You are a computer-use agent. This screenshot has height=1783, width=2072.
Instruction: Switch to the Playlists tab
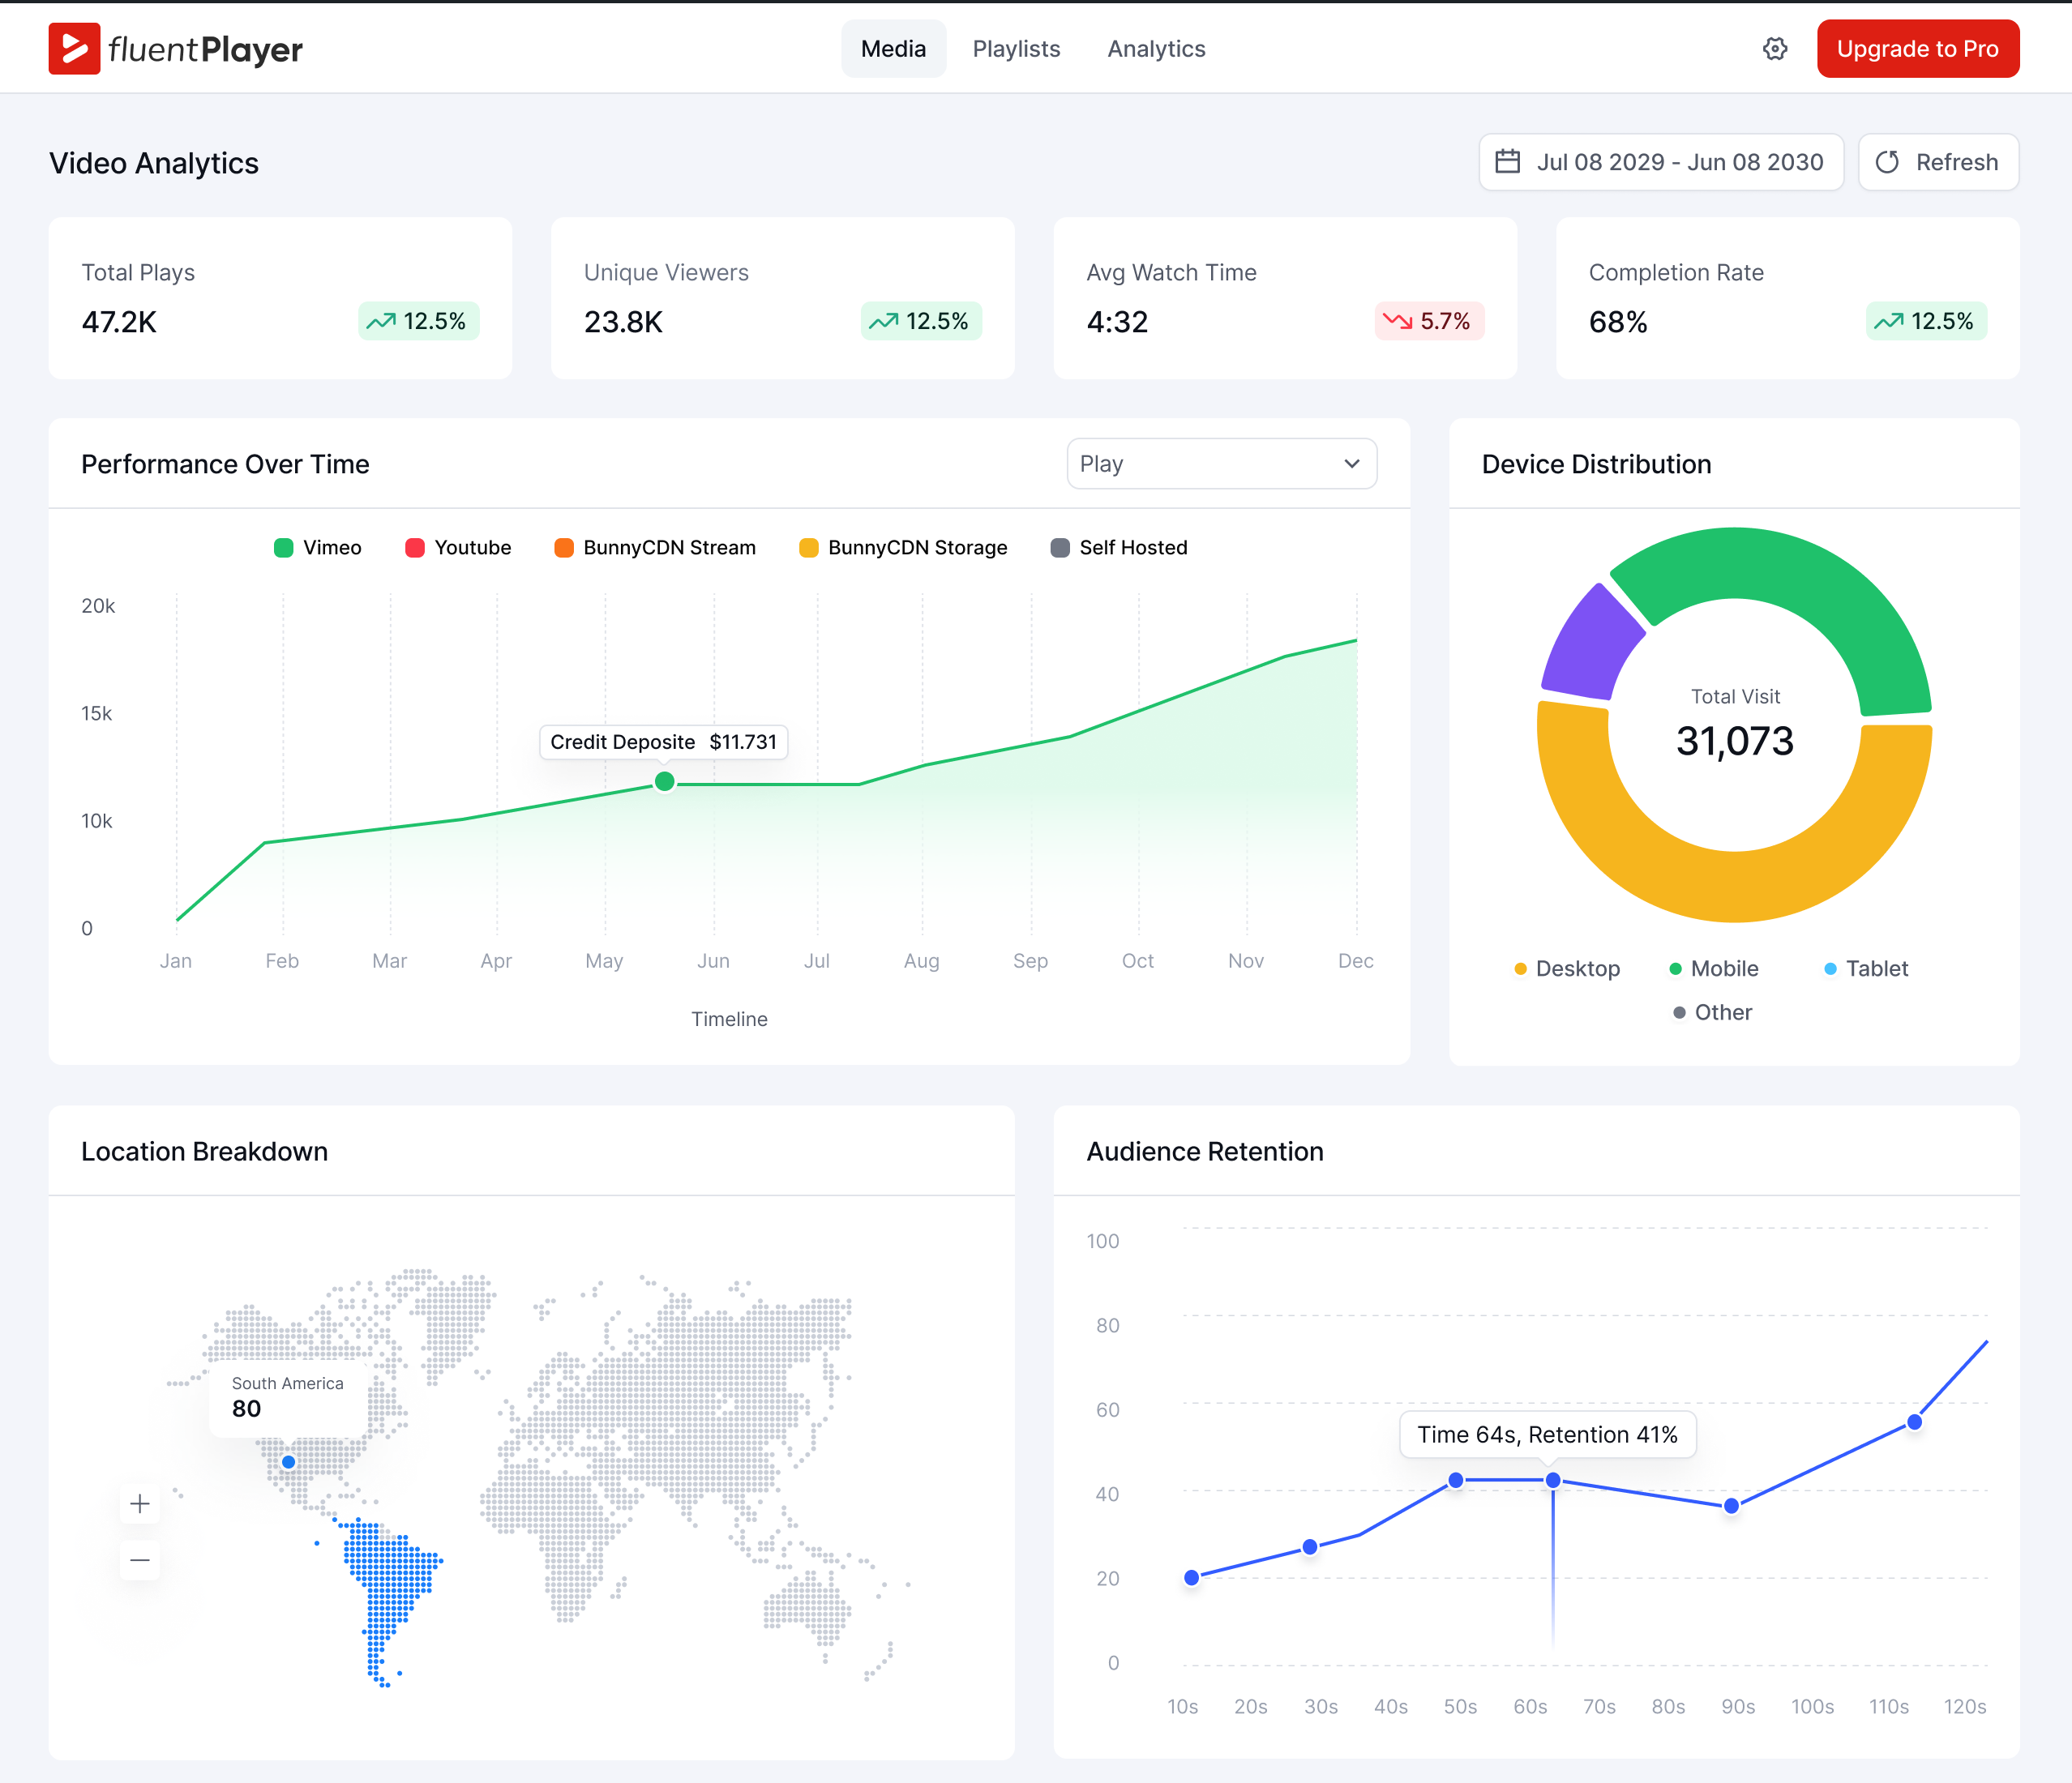[x=1016, y=49]
